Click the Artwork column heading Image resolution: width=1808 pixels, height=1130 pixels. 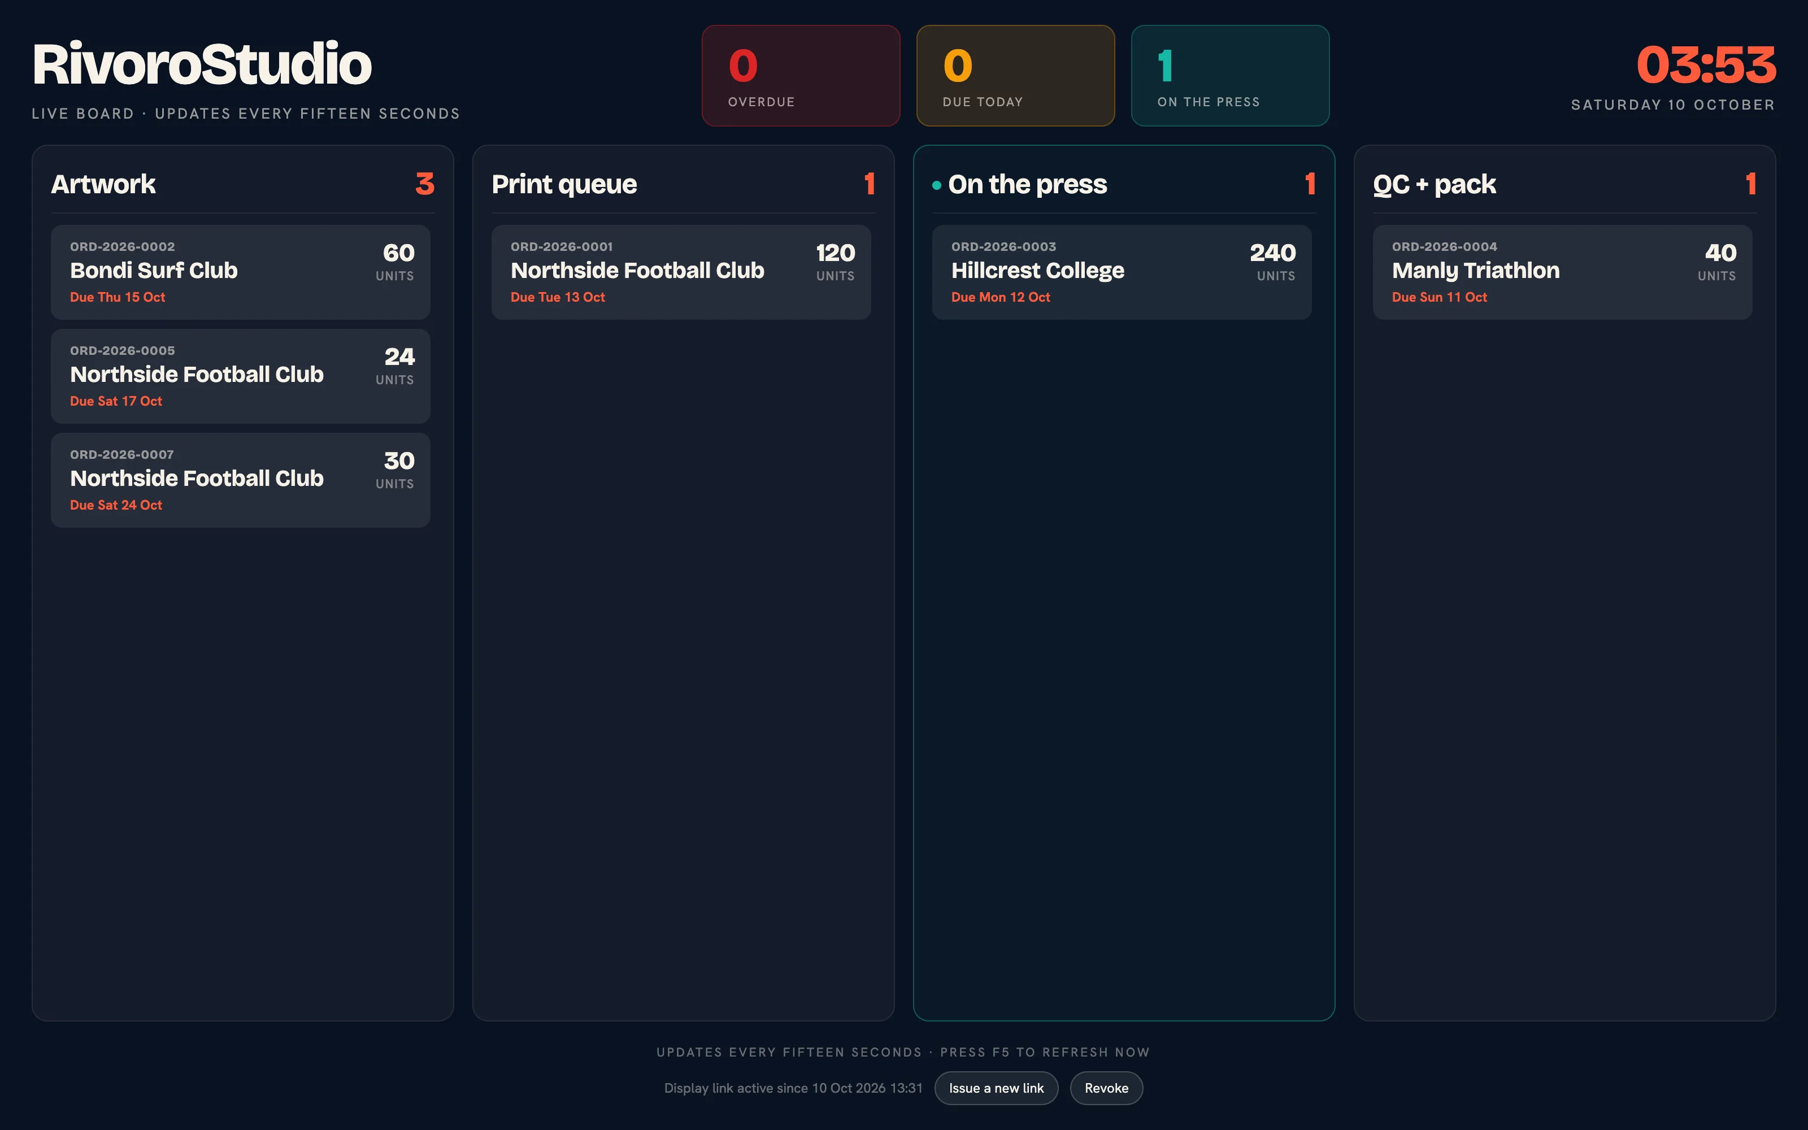[103, 184]
